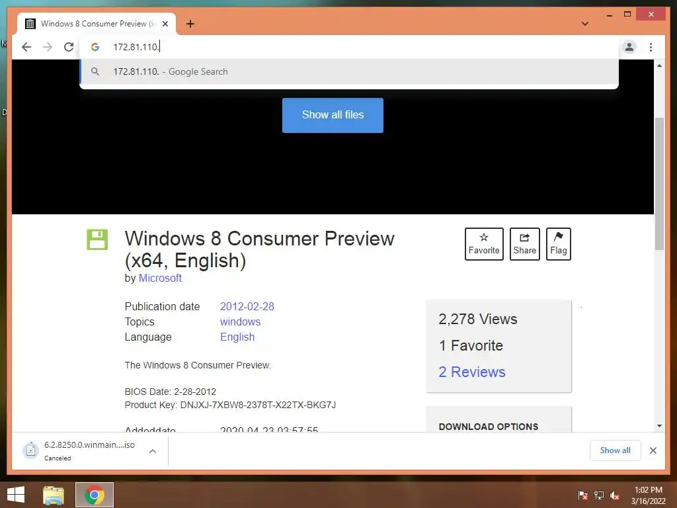Open the English language link

click(x=237, y=337)
